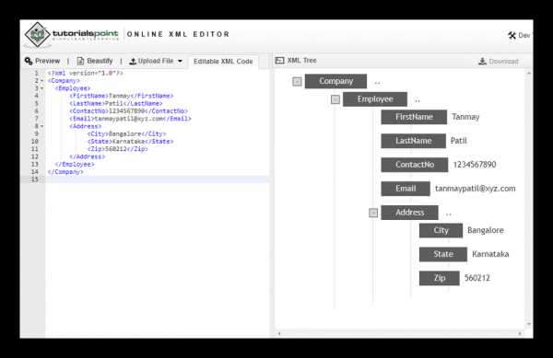The image size is (553, 358).
Task: Click the xml version declaration line
Action: click(86, 74)
